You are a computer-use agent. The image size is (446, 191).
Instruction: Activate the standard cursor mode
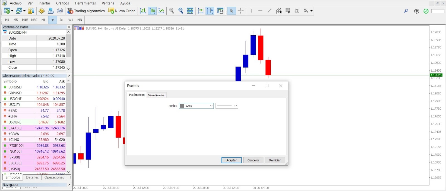[231, 11]
